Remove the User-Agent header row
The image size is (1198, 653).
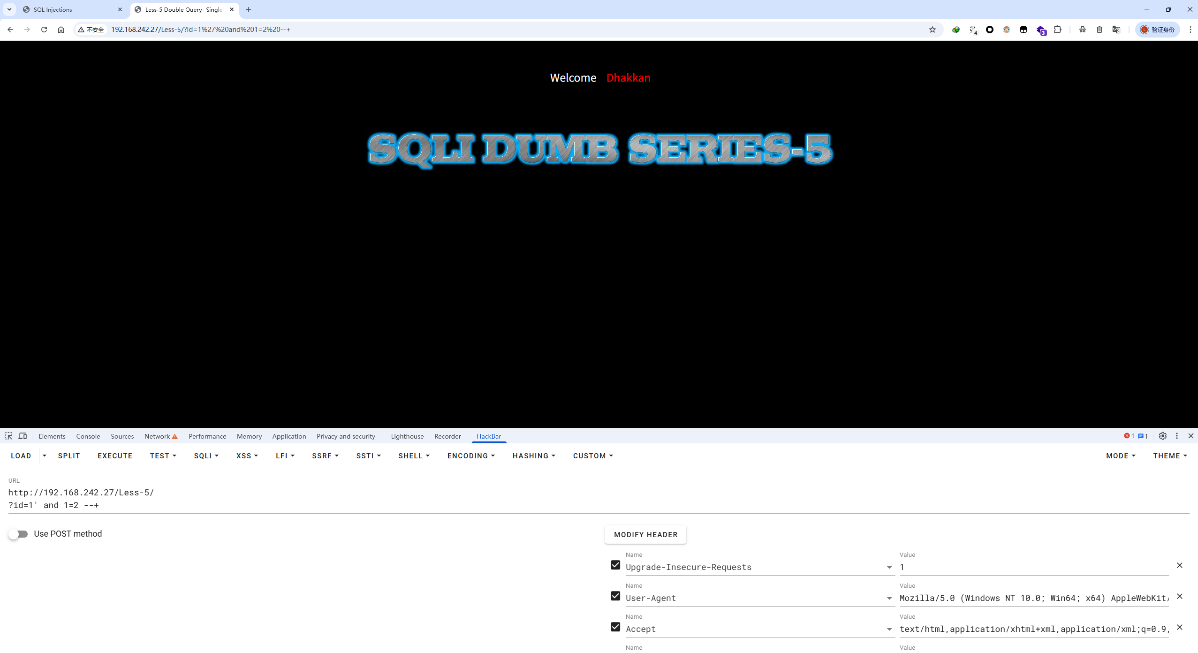1180,596
